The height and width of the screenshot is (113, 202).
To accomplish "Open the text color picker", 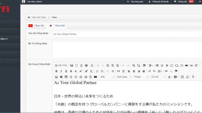I will click(x=170, y=77).
